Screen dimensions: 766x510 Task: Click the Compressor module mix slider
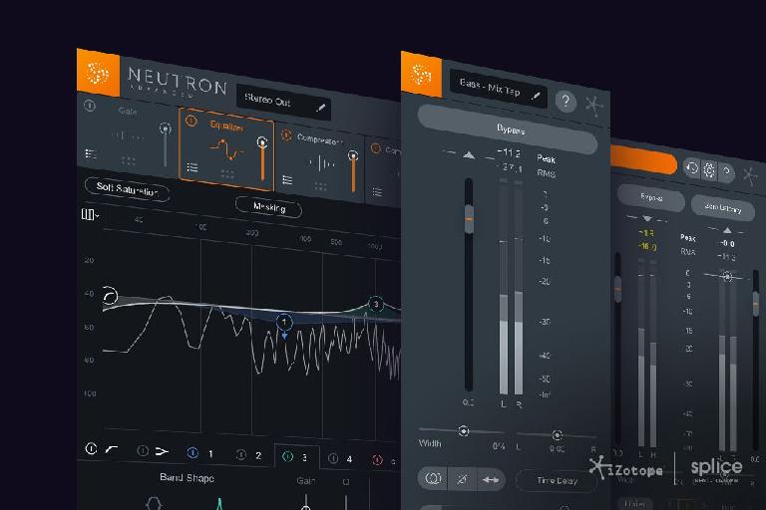(353, 170)
